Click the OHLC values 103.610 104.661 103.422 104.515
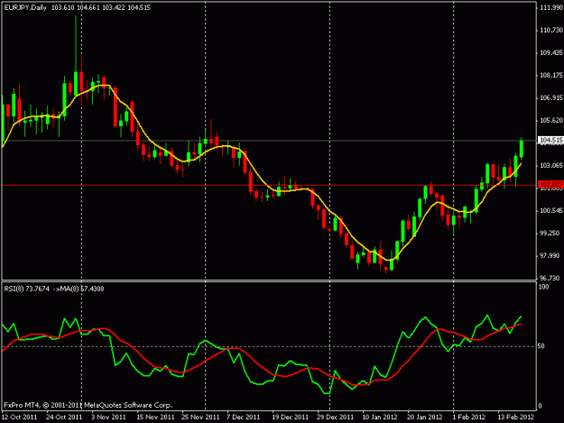The width and height of the screenshot is (564, 423). (x=101, y=7)
